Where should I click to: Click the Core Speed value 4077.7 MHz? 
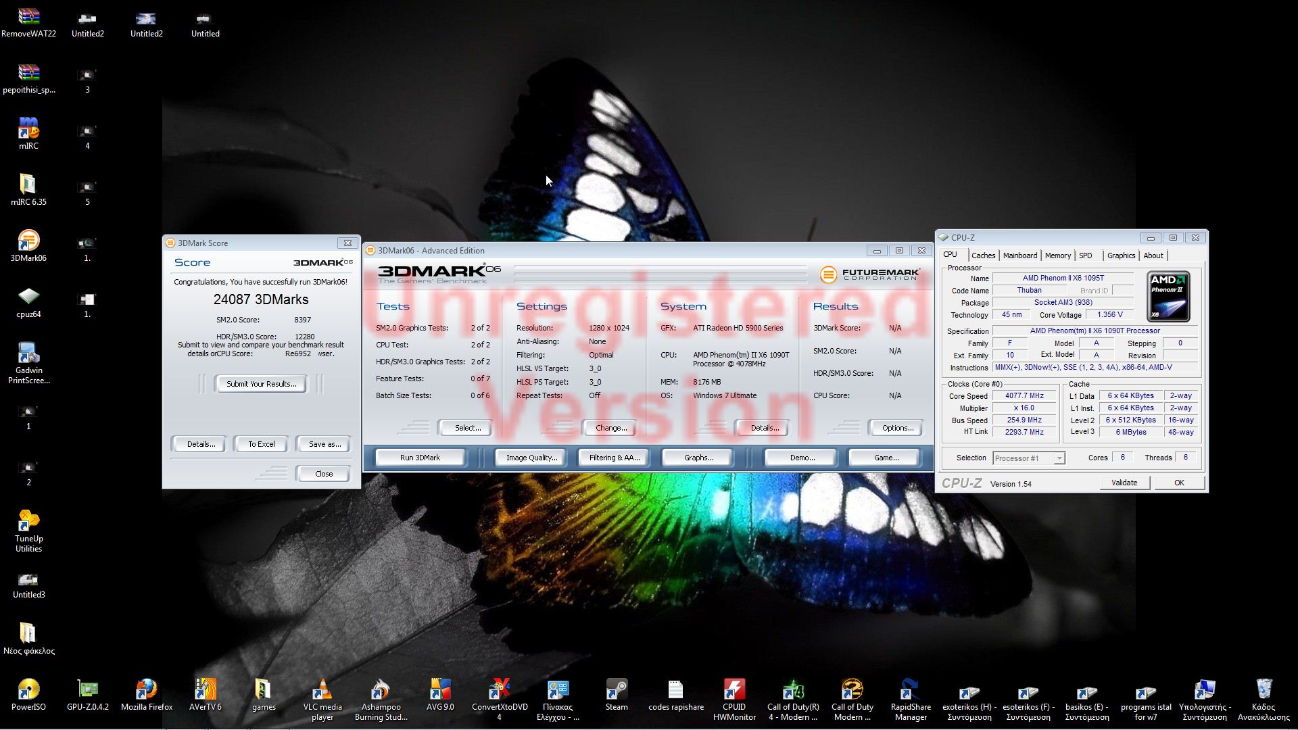coord(1024,396)
